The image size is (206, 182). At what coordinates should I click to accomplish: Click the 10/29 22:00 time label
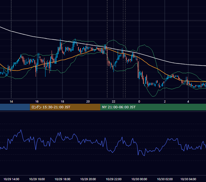(x=114, y=179)
